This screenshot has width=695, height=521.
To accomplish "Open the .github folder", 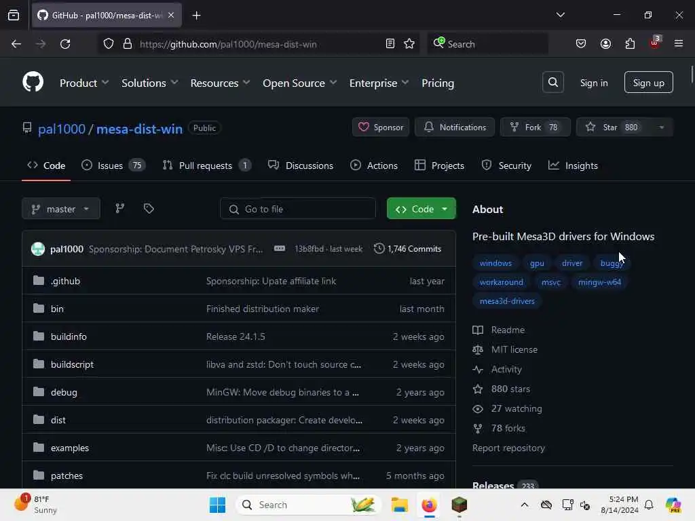I will pyautogui.click(x=65, y=281).
